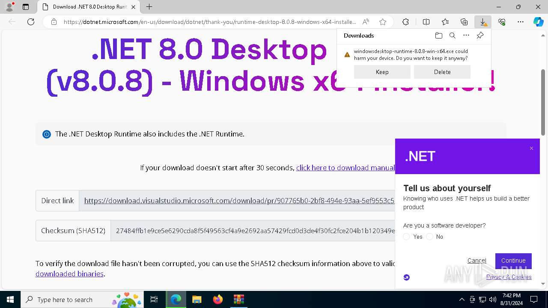This screenshot has width=548, height=308.
Task: Click the page vertical scrollbar
Action: point(543,103)
